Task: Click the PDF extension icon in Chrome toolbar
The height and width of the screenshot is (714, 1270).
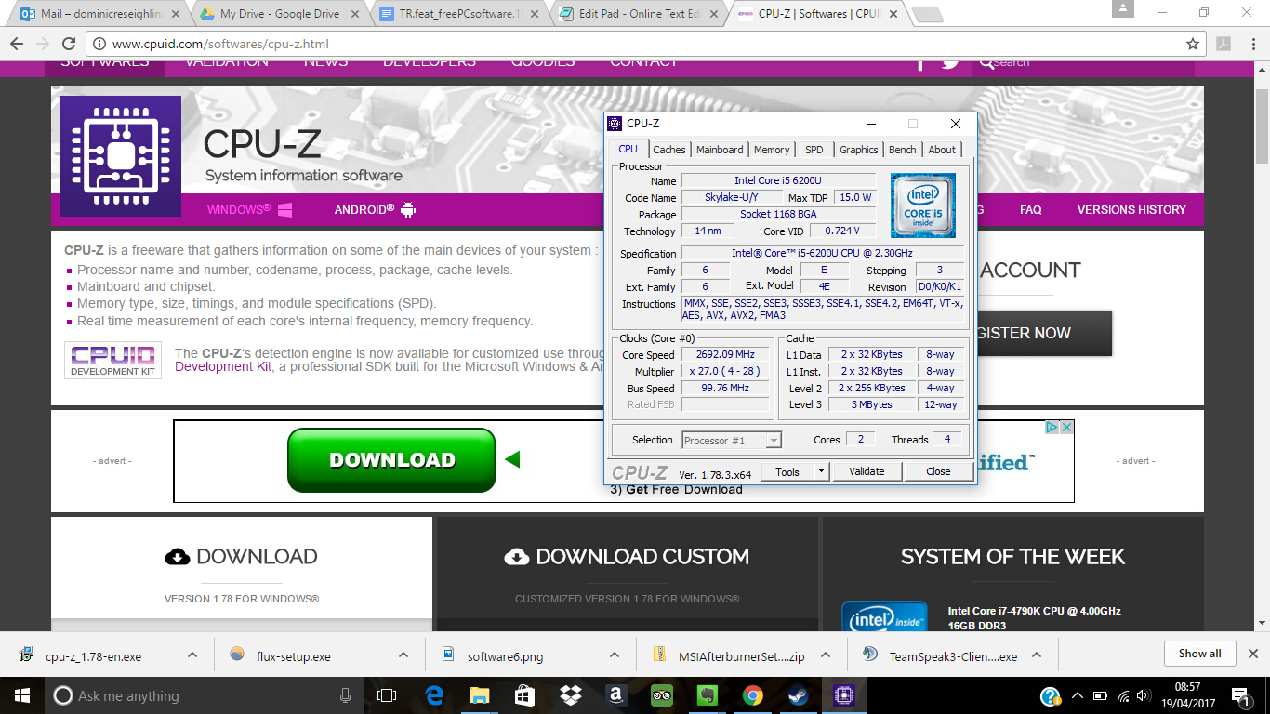Action: coord(1224,44)
